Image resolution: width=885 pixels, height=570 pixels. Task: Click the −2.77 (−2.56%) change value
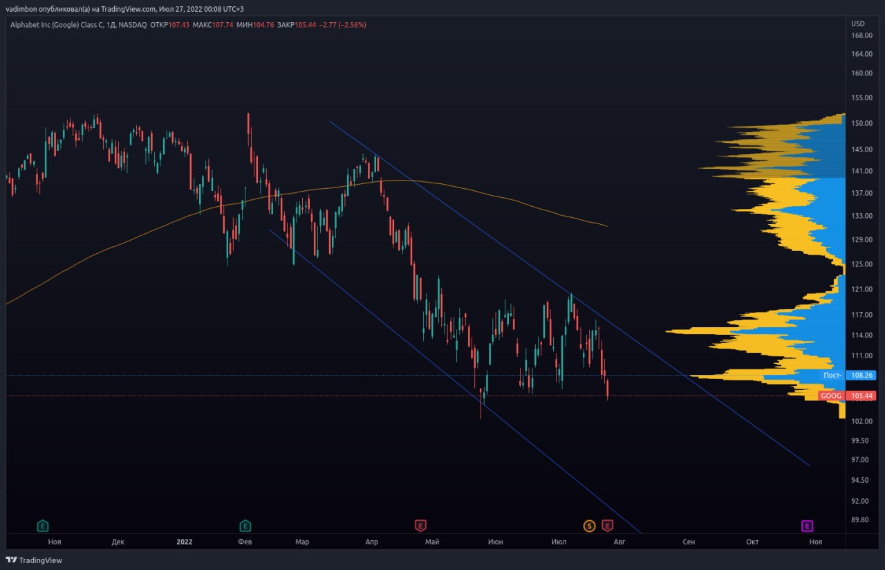(x=343, y=25)
